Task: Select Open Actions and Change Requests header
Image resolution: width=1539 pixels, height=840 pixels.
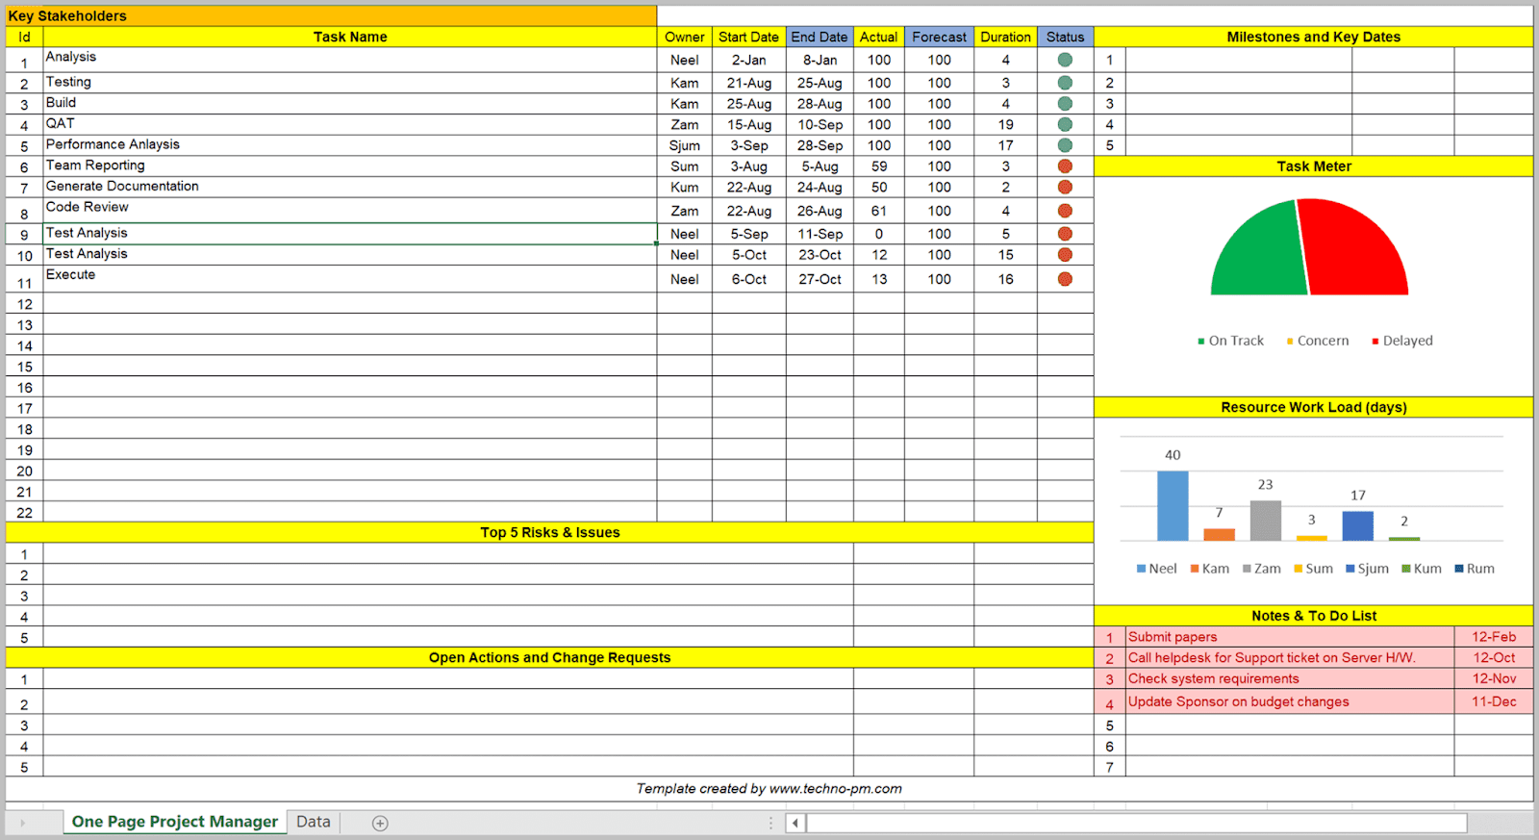Action: click(549, 657)
